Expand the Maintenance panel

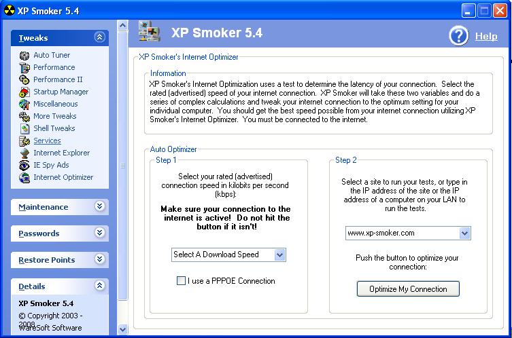(x=99, y=206)
